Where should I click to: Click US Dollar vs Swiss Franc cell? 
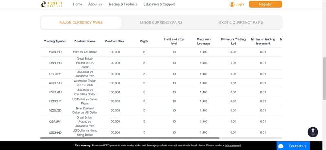85,101
